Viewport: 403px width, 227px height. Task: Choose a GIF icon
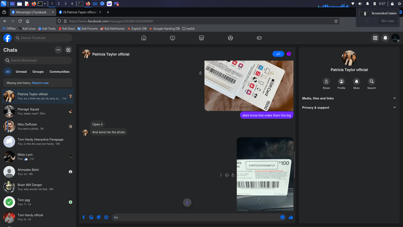(106, 217)
